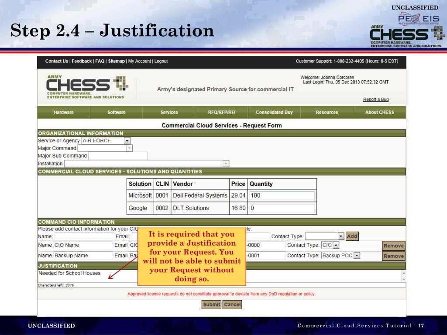Click the 'Characters left: 3976' text

pyautogui.click(x=56, y=285)
